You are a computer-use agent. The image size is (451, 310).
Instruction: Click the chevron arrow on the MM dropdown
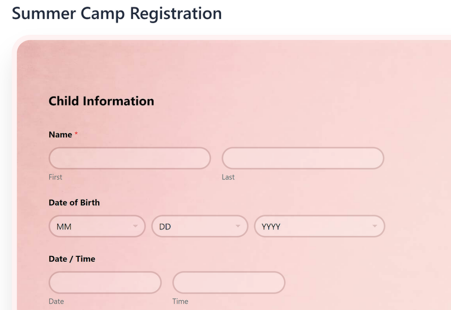(135, 226)
